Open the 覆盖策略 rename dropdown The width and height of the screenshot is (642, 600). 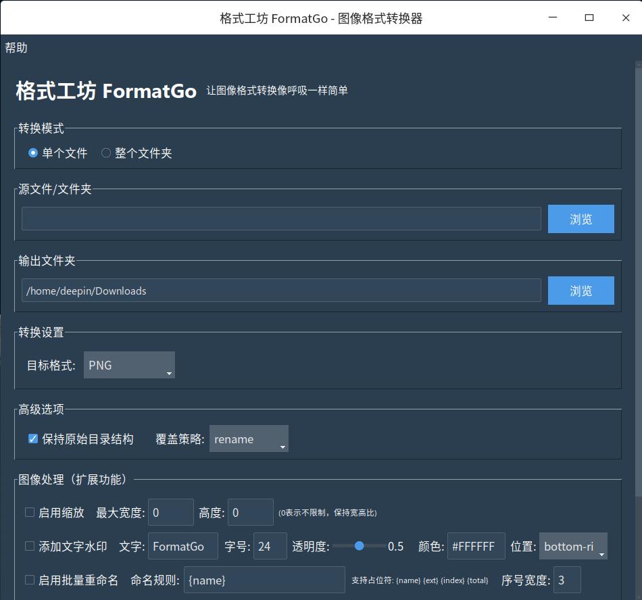249,439
